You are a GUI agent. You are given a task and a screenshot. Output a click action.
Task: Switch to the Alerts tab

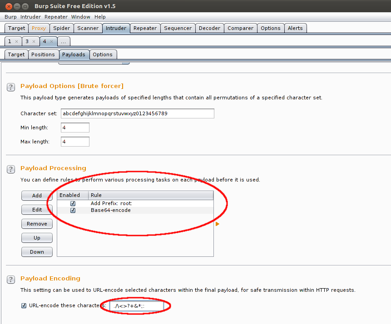point(295,28)
